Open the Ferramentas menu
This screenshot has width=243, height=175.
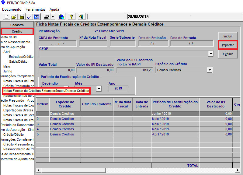[x=35, y=9]
